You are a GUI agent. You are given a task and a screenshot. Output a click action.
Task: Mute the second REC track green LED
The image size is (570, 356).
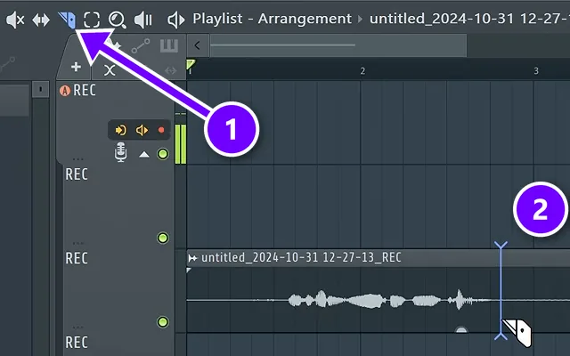point(163,238)
